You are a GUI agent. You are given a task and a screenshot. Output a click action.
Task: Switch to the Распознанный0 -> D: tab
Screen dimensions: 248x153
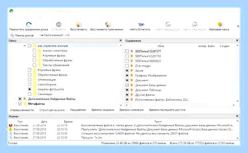click(55, 35)
